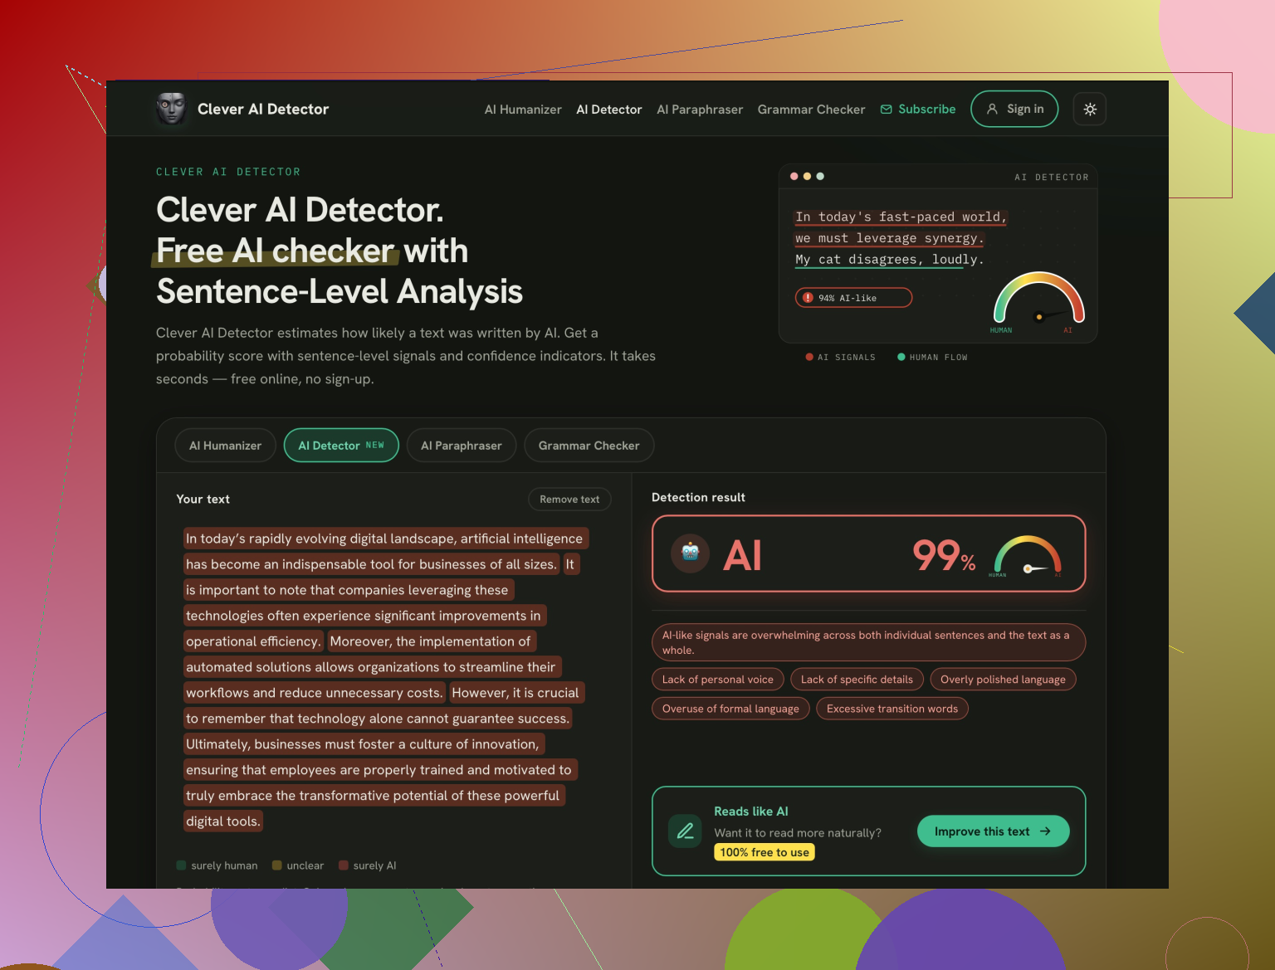Click the arrow icon on Improve this text
This screenshot has width=1275, height=970.
pyautogui.click(x=1045, y=831)
